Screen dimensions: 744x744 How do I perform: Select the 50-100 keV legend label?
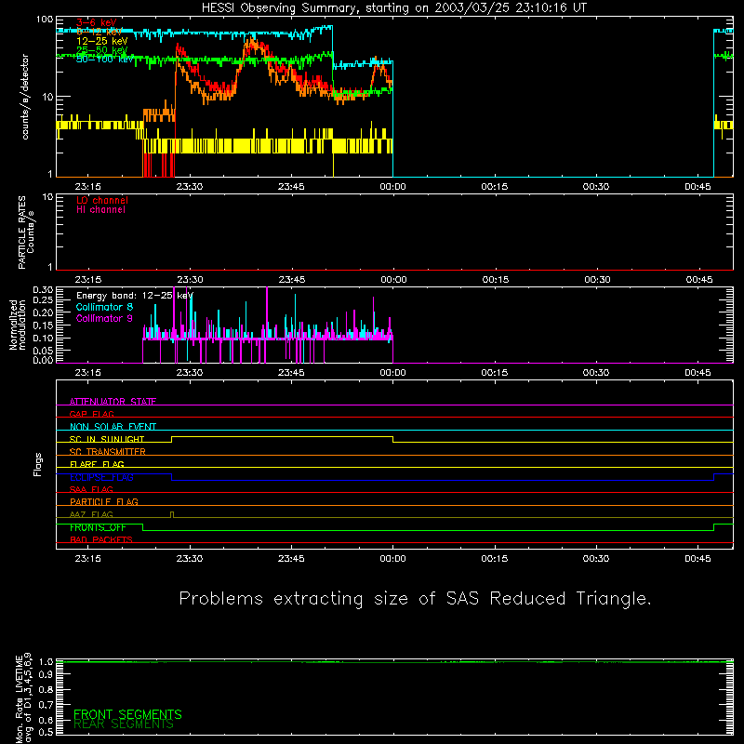tap(105, 60)
